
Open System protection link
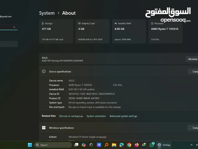coord(96,116)
